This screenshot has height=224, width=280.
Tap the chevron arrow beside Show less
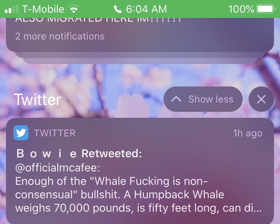point(176,99)
